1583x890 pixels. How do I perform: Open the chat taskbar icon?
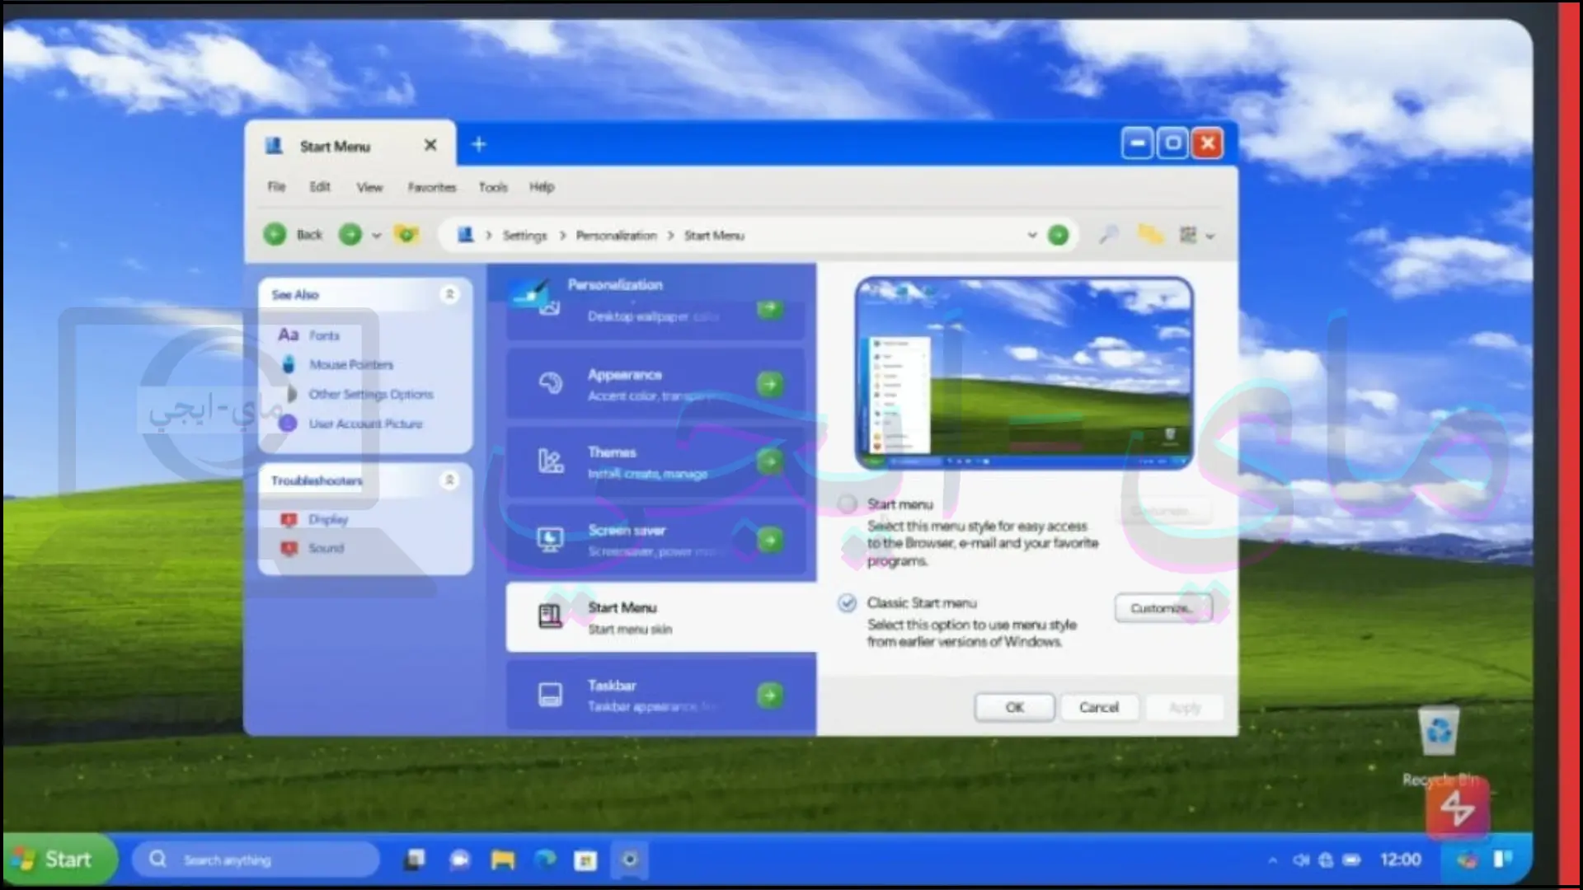[x=459, y=860]
